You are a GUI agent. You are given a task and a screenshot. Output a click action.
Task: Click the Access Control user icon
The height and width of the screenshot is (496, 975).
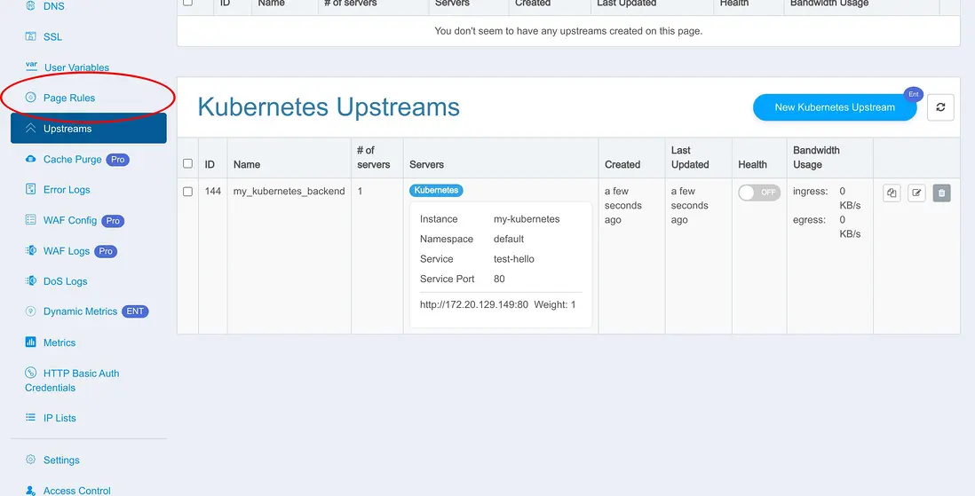pyautogui.click(x=30, y=491)
